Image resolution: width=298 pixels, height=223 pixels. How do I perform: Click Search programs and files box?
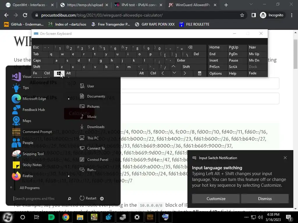tap(40, 199)
